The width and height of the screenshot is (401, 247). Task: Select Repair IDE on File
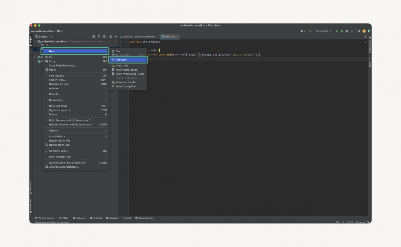(x=76, y=141)
